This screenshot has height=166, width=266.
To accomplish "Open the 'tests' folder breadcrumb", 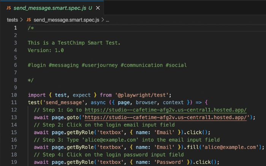I will click(12, 20).
